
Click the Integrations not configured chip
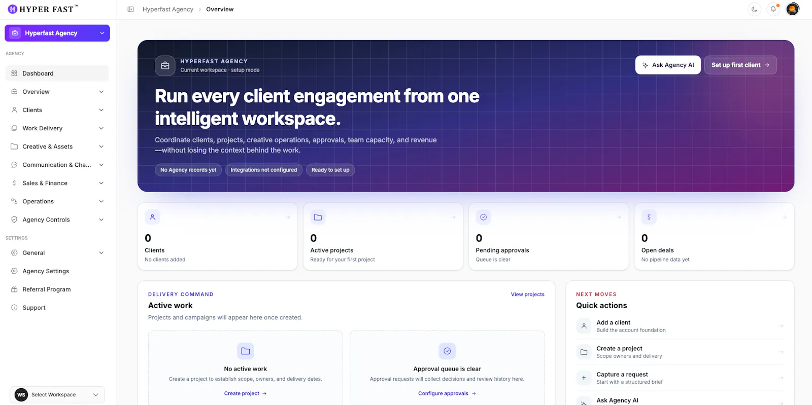click(264, 170)
